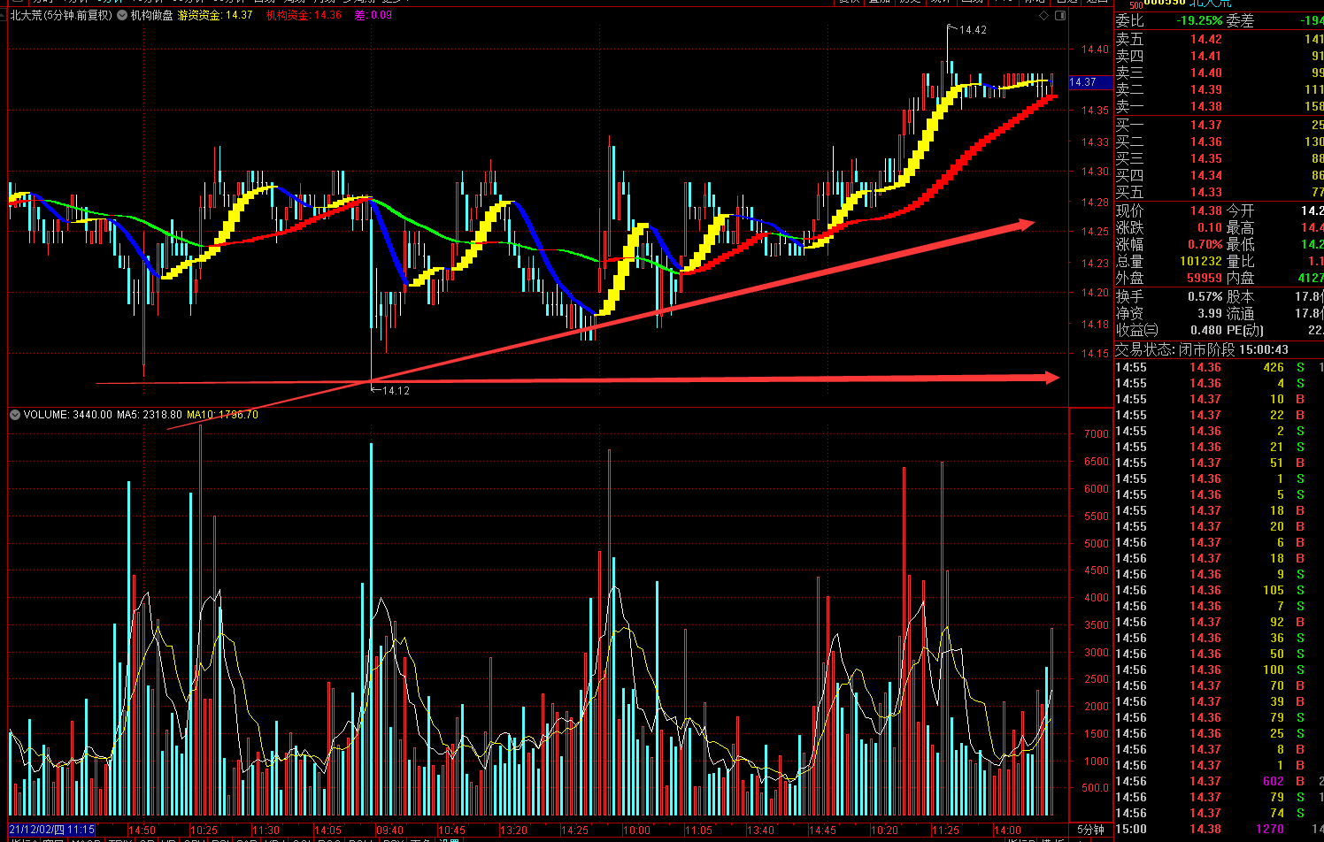Click the 收益(三) 0.480 field
The height and width of the screenshot is (842, 1324).
(1169, 330)
